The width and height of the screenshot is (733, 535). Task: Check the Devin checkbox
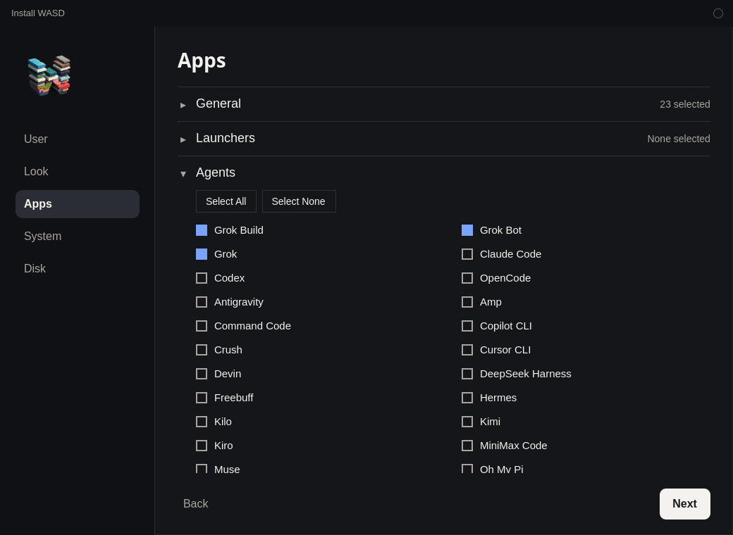(x=202, y=374)
